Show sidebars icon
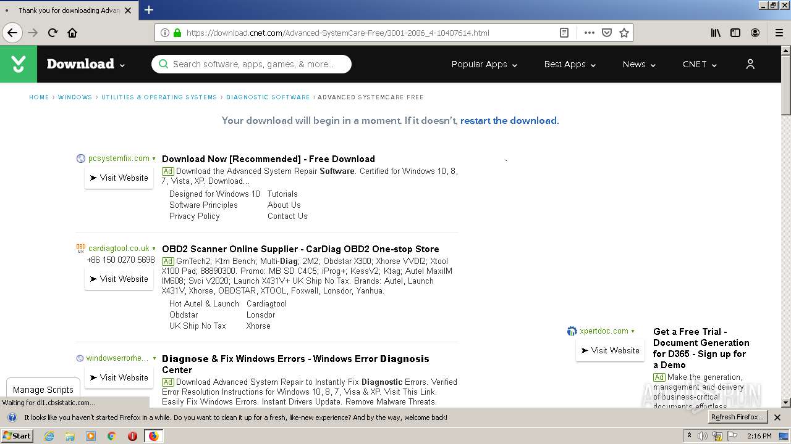Image resolution: width=791 pixels, height=444 pixels. (735, 33)
